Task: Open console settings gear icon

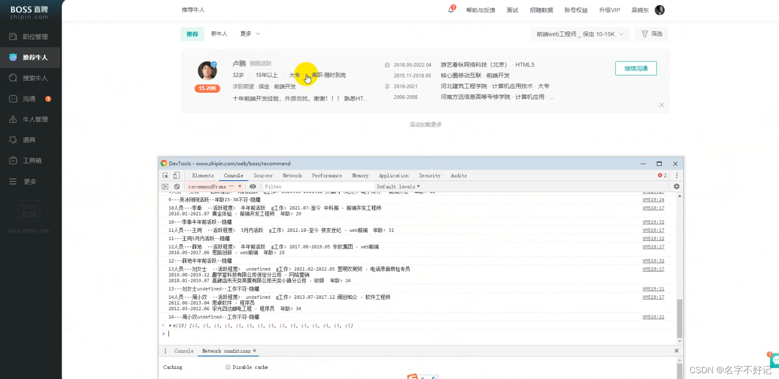Action: tap(677, 187)
